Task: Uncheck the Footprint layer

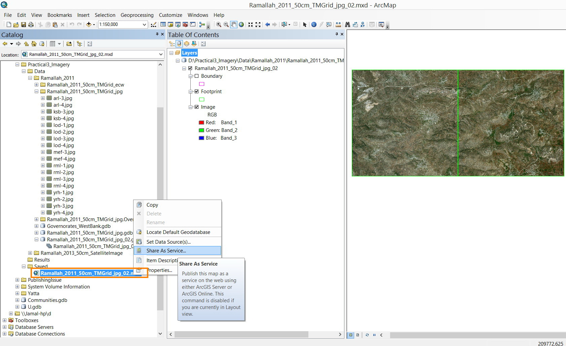Action: [x=197, y=92]
